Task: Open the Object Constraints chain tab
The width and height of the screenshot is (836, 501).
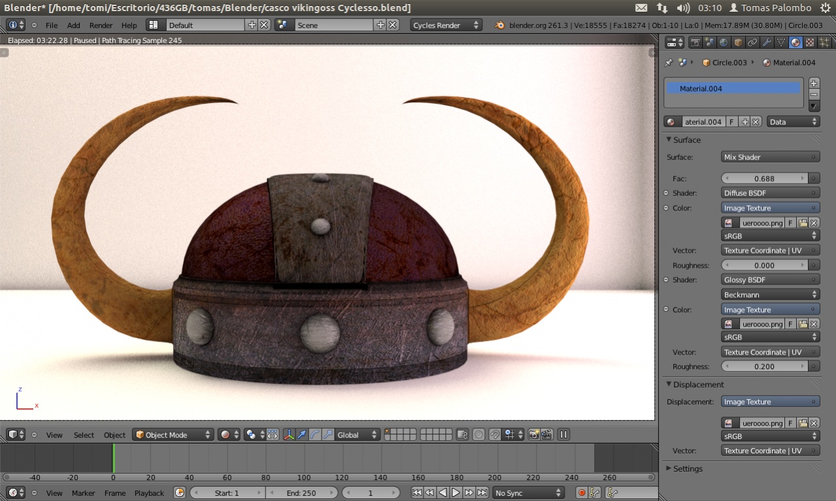Action: 752,42
